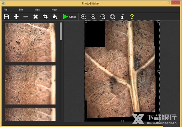Screen dimensions: 182x127
Task: Open the info about icon
Action: coord(122,17)
